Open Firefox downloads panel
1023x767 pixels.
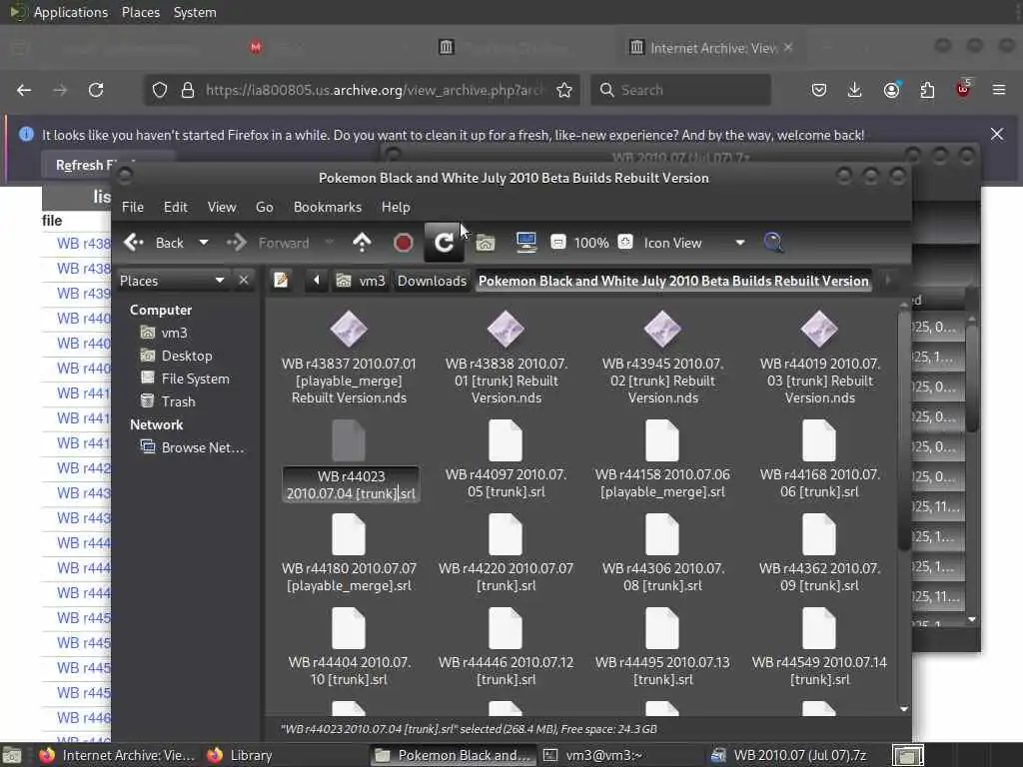pos(855,90)
